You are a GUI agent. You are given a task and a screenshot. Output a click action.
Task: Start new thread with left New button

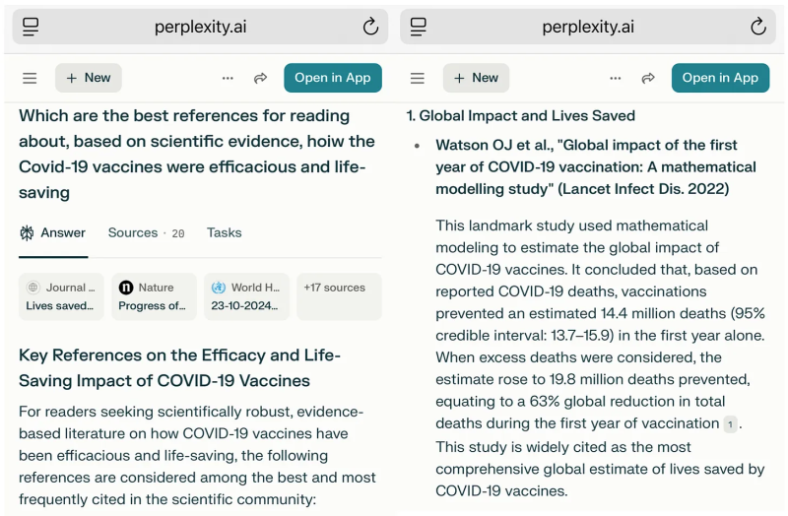[x=89, y=78]
